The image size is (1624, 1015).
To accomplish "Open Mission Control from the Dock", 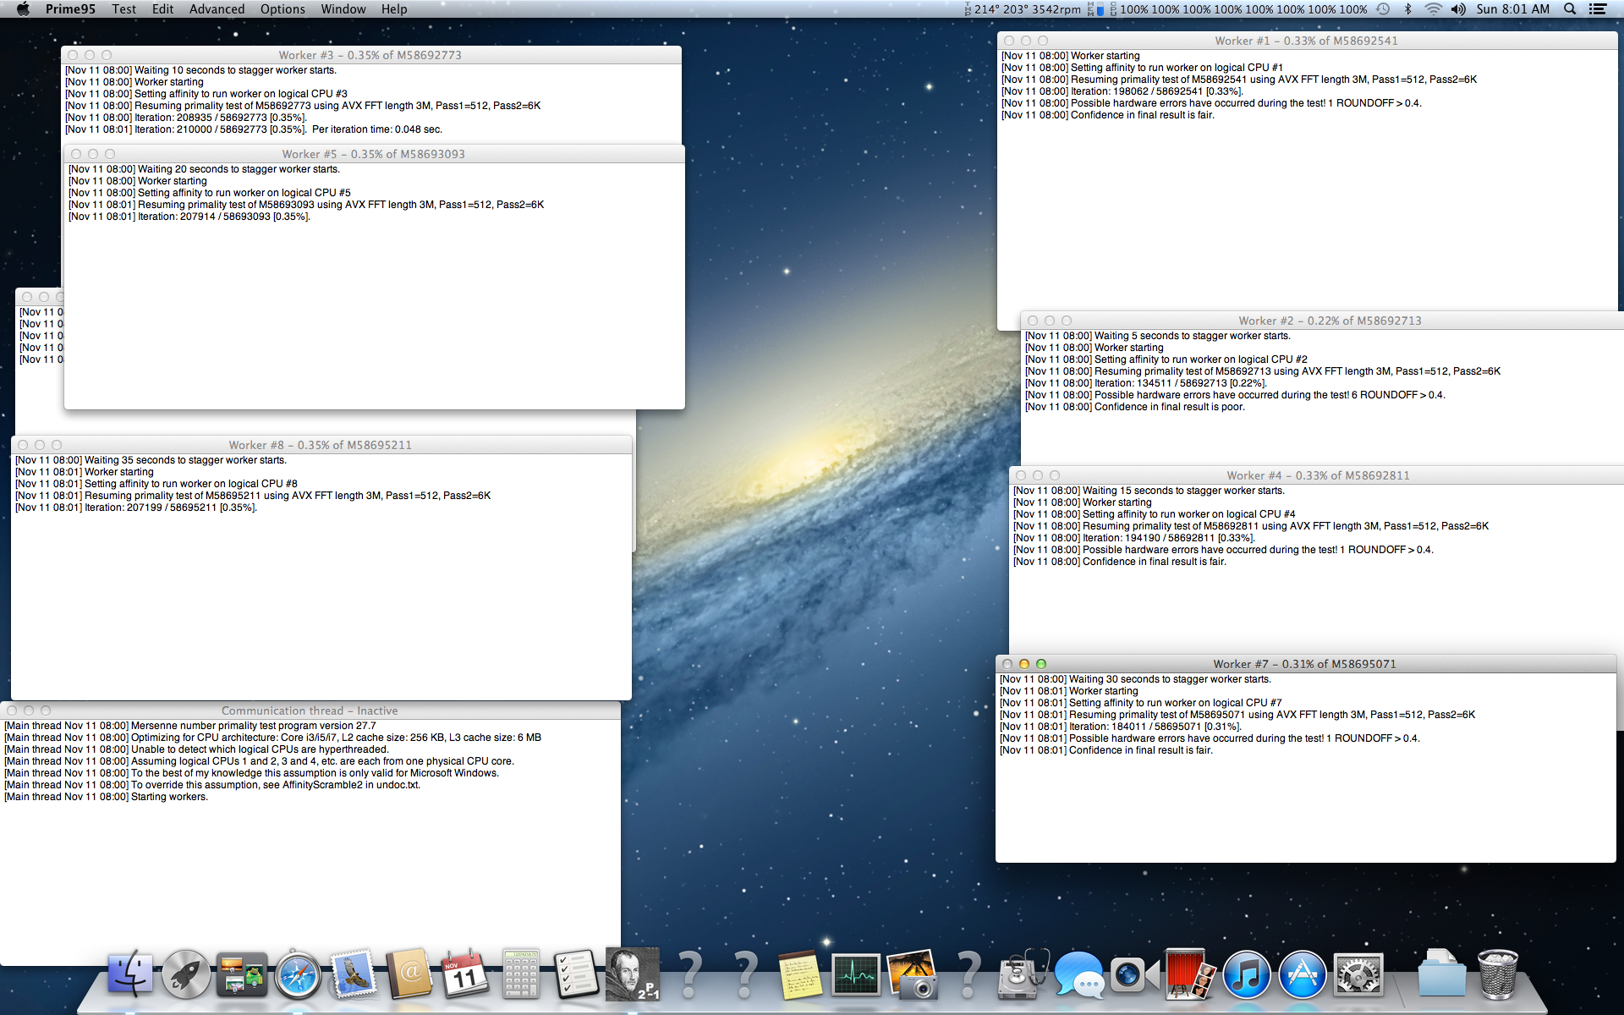I will click(241, 974).
